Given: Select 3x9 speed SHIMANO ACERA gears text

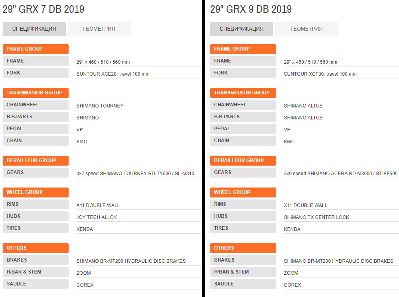Looking at the screenshot, I should click(x=340, y=173).
